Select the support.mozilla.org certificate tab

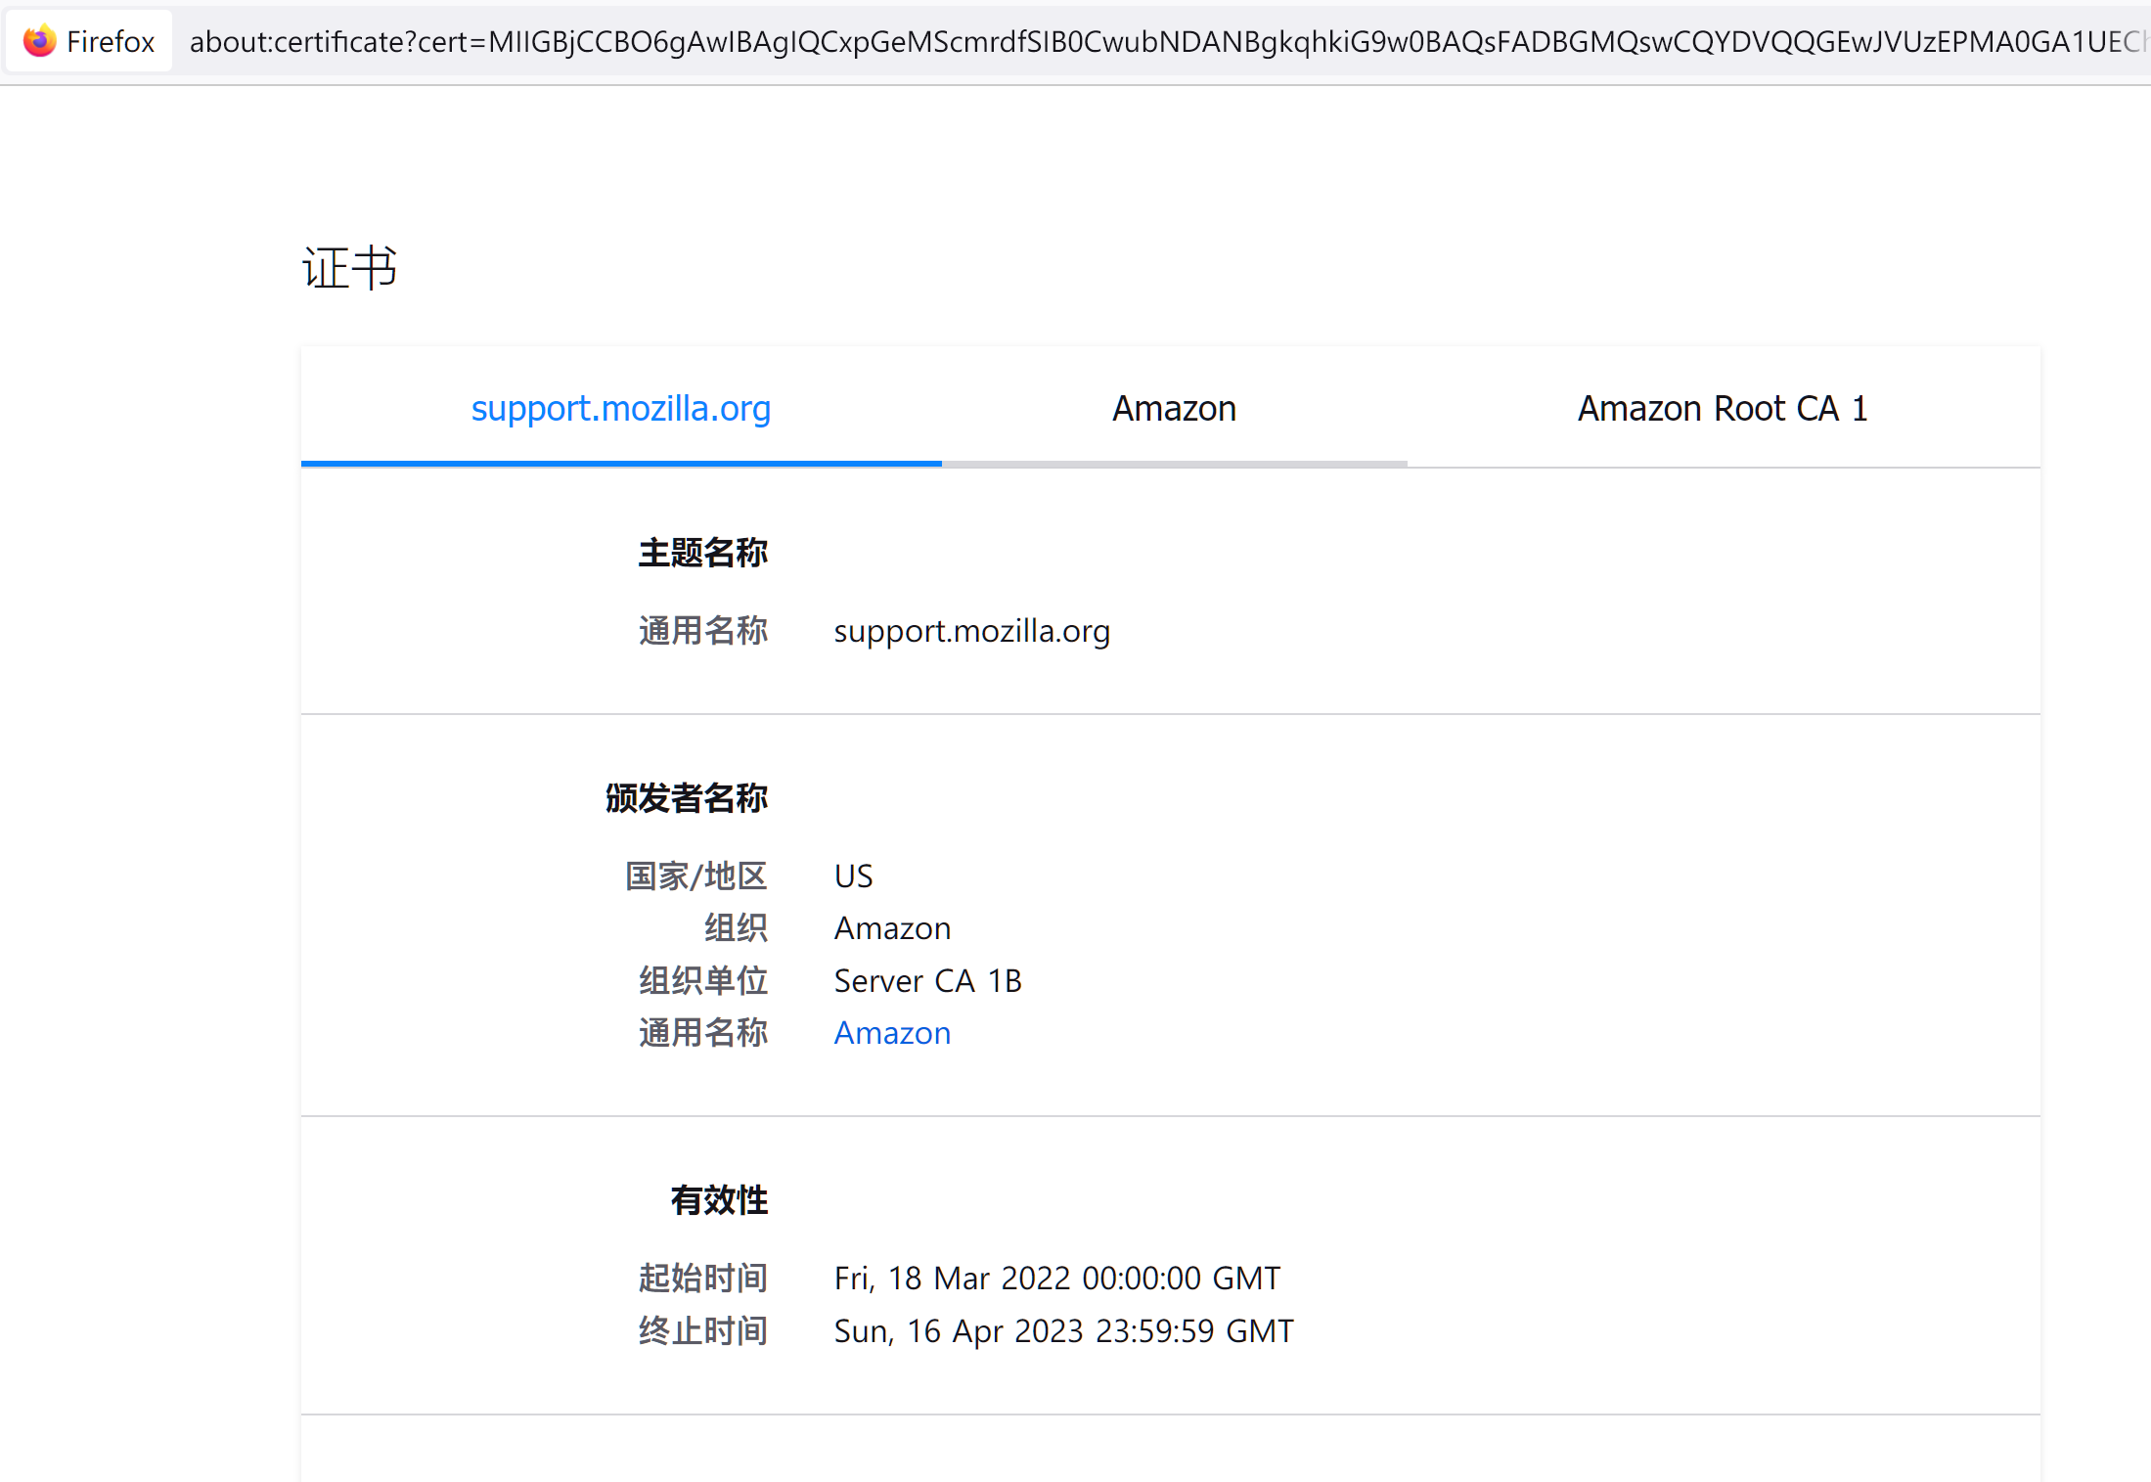coord(621,408)
